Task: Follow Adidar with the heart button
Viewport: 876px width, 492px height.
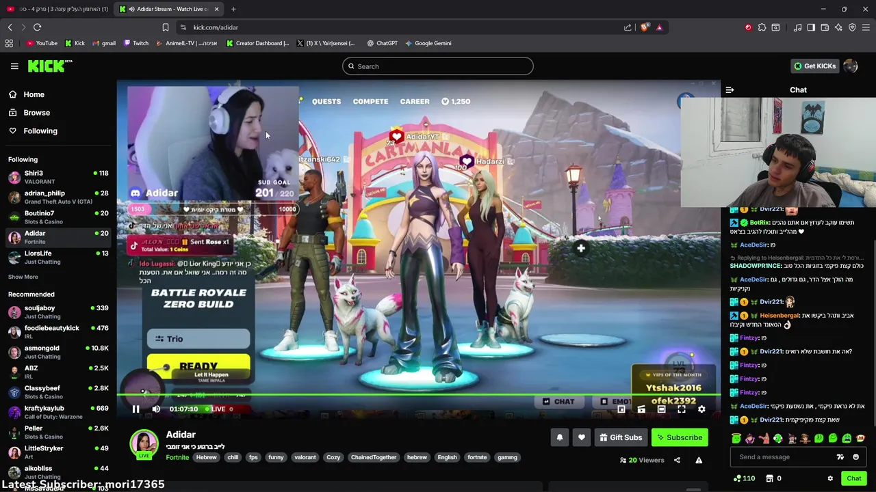Action: (x=582, y=437)
